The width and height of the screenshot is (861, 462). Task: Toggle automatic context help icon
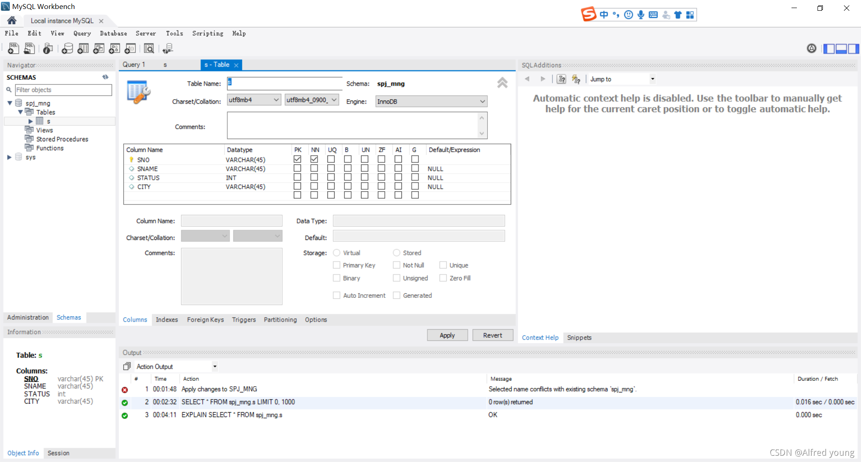click(x=576, y=79)
